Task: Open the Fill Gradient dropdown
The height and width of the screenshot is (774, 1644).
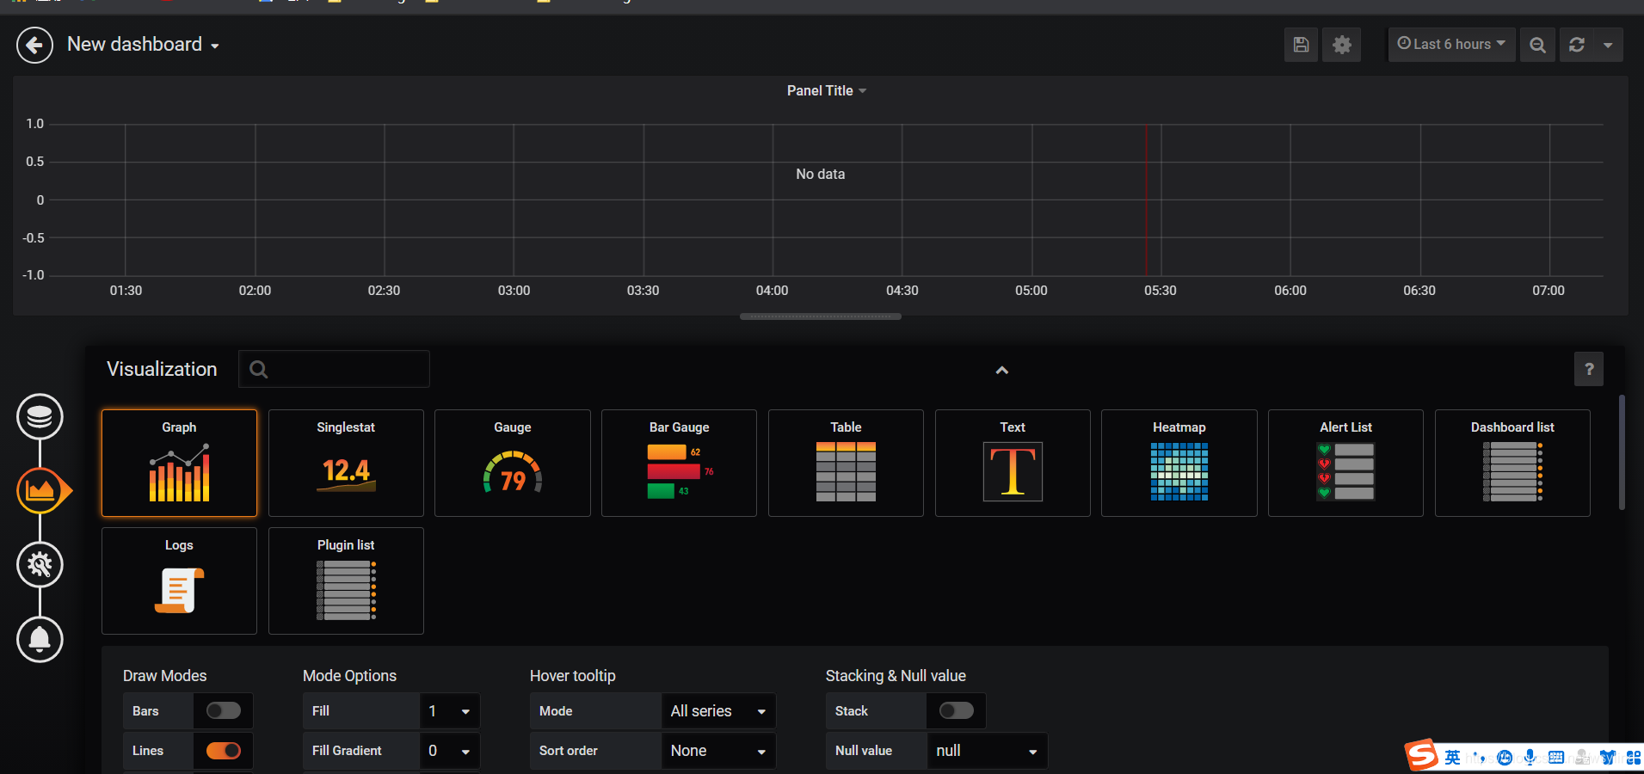Action: pyautogui.click(x=449, y=751)
